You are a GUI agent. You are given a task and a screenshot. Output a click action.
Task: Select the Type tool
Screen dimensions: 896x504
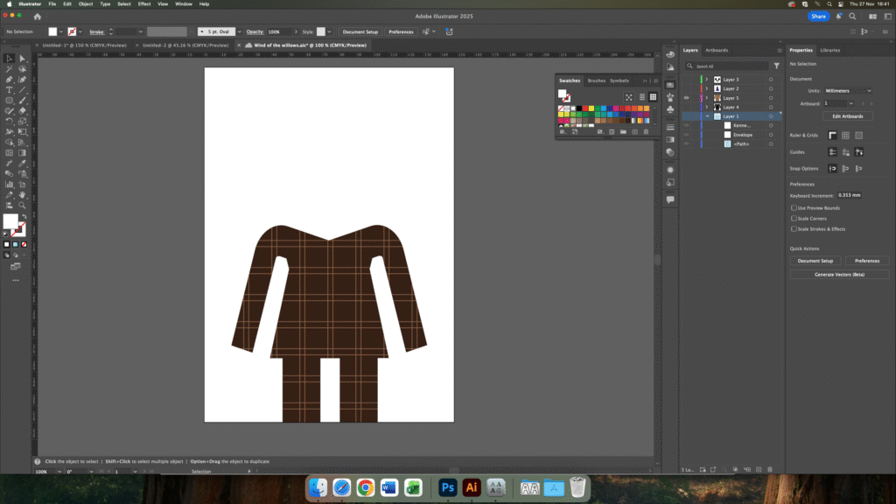(9, 89)
